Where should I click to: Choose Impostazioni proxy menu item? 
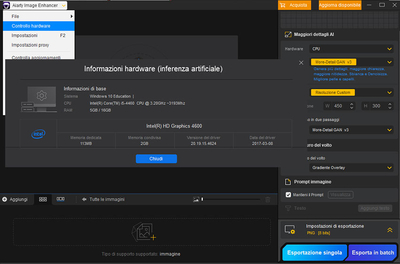(x=39, y=45)
